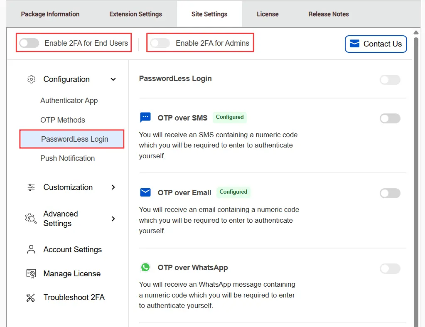Click the OTP over WhatsApp icon
425x327 pixels.
tap(145, 267)
